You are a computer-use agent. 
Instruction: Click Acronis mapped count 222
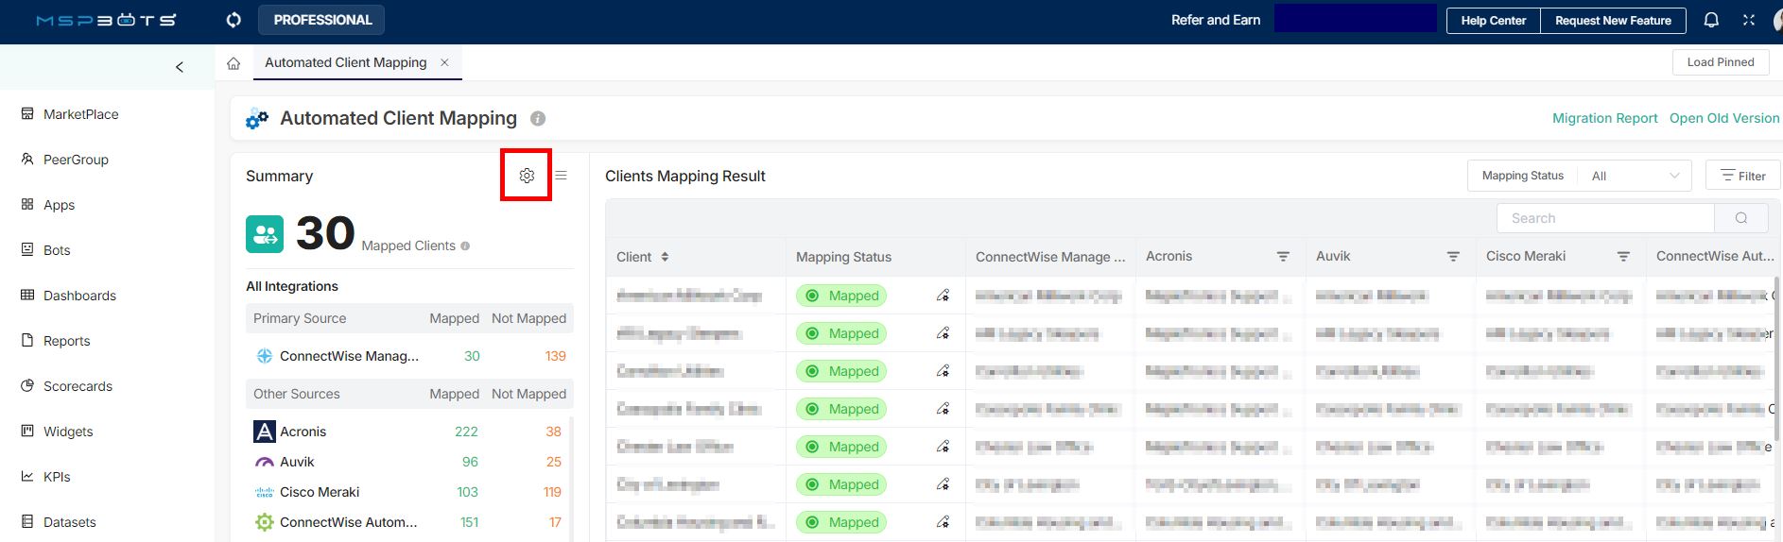pos(466,432)
